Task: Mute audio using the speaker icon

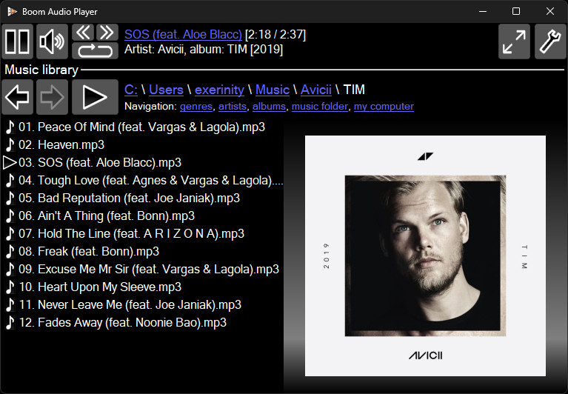Action: (x=52, y=41)
